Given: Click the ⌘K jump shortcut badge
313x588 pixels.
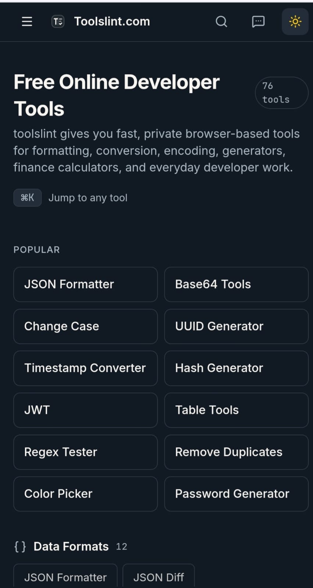Looking at the screenshot, I should (x=28, y=198).
